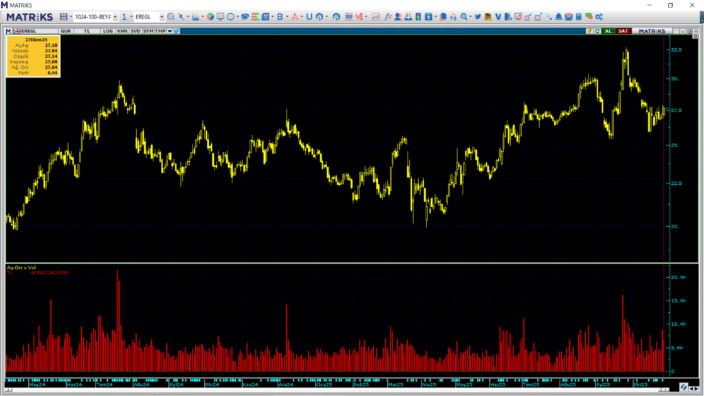Click the Twitter icon in chart header
Viewport: 704px width, 396px height.
[x=177, y=31]
